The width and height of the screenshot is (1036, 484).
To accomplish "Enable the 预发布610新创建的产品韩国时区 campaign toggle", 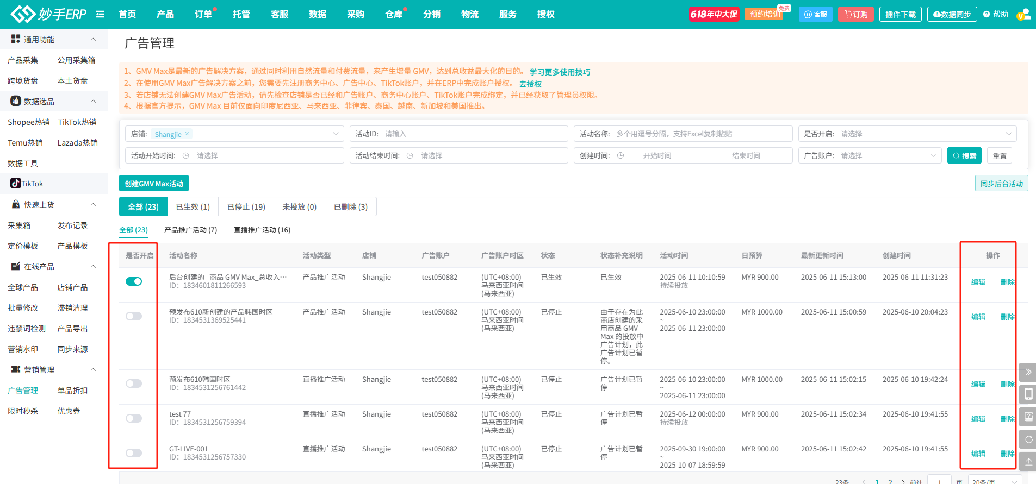I will [134, 316].
